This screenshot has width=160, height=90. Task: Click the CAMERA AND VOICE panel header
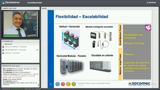point(20,8)
